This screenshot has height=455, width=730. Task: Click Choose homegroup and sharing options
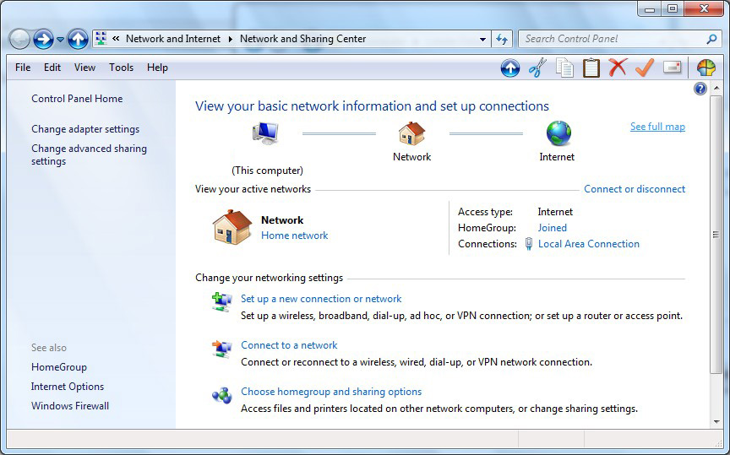tap(331, 392)
